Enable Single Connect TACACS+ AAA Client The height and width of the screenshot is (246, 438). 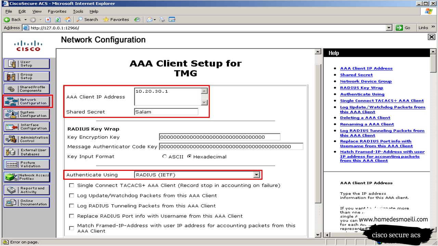coord(72,185)
